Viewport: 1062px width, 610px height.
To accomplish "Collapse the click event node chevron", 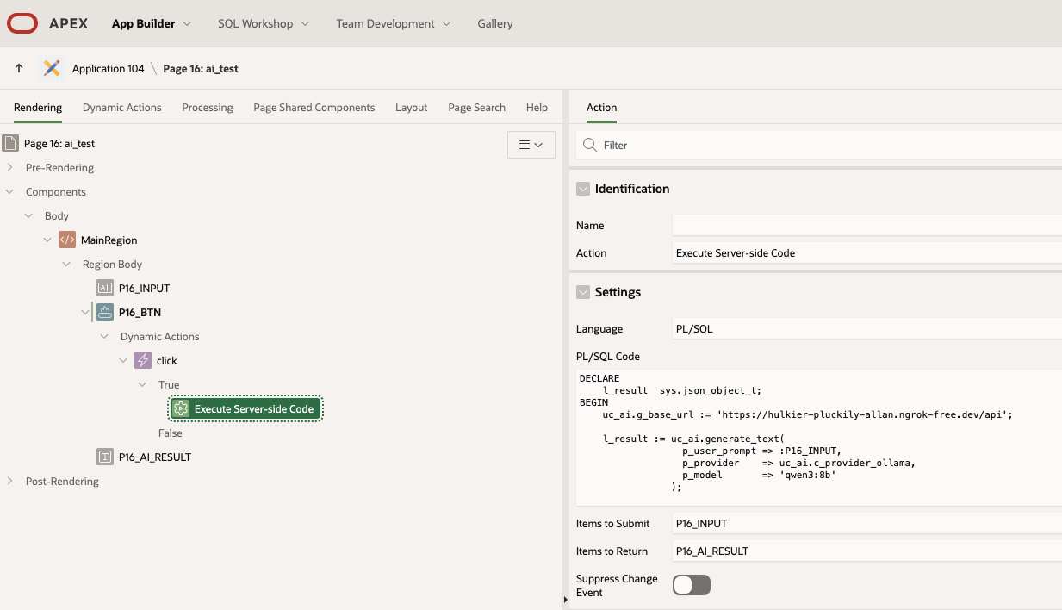I will [x=124, y=361].
